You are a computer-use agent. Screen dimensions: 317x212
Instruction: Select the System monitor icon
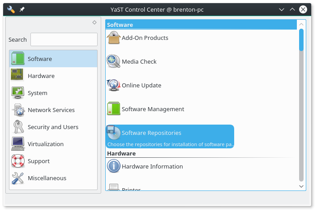click(18, 93)
